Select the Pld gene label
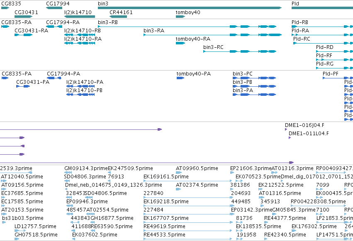The width and height of the screenshot is (353, 241). [295, 4]
